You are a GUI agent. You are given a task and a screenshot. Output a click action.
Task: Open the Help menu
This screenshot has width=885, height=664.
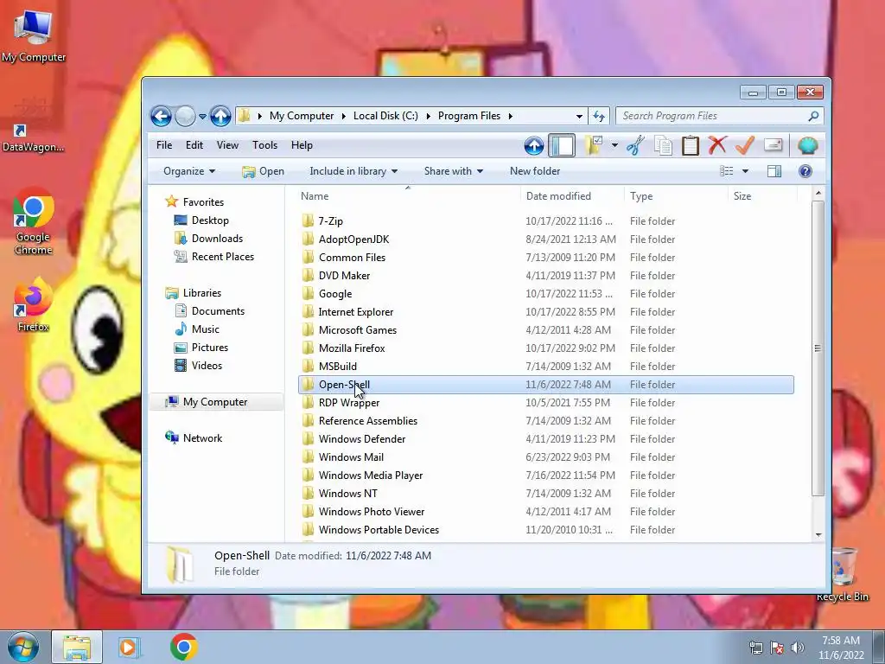click(302, 145)
